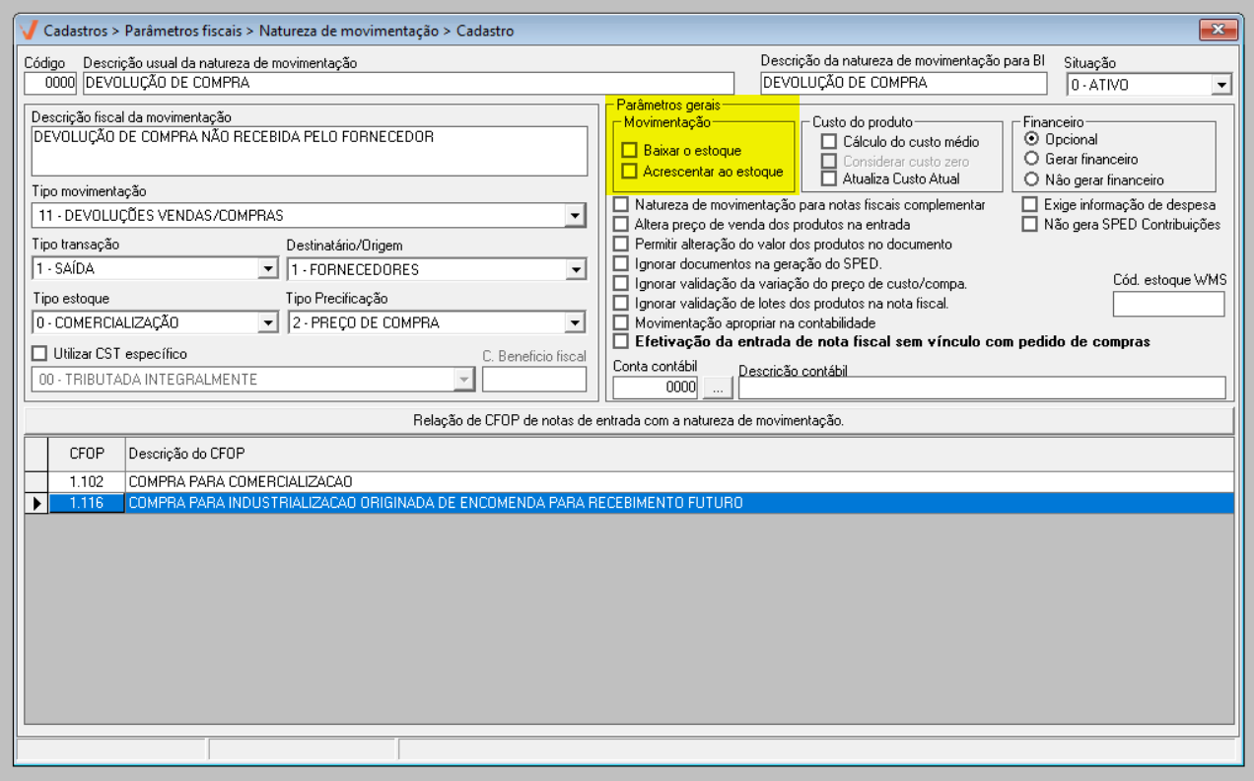Enable Atualiza Custo Atual checkbox
This screenshot has height=781, width=1254.
click(829, 179)
